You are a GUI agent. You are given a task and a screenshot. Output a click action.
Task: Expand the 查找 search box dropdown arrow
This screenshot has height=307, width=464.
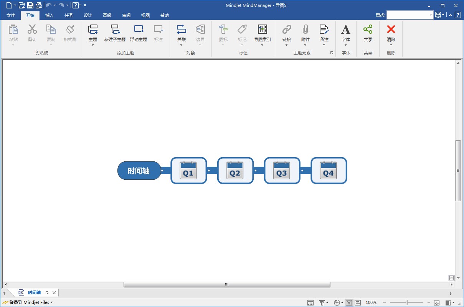coord(431,15)
